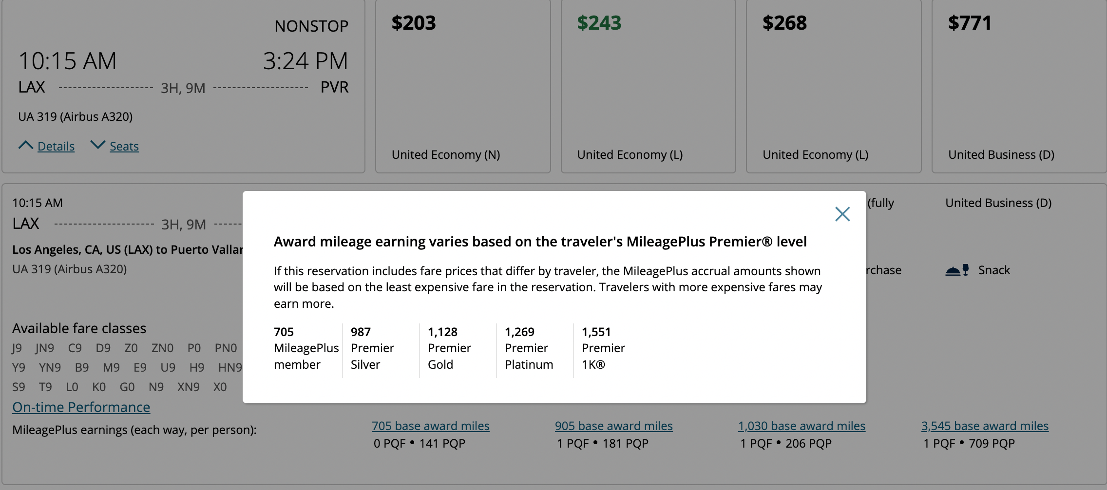Open On-time Performance details
1107x490 pixels.
click(81, 407)
